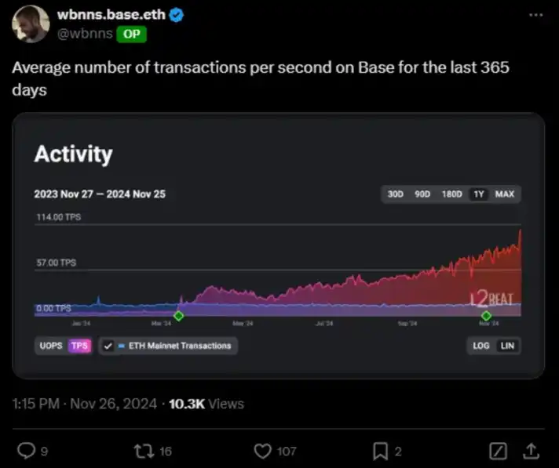Switch chart to LOG scale
This screenshot has width=559, height=468.
pos(481,346)
